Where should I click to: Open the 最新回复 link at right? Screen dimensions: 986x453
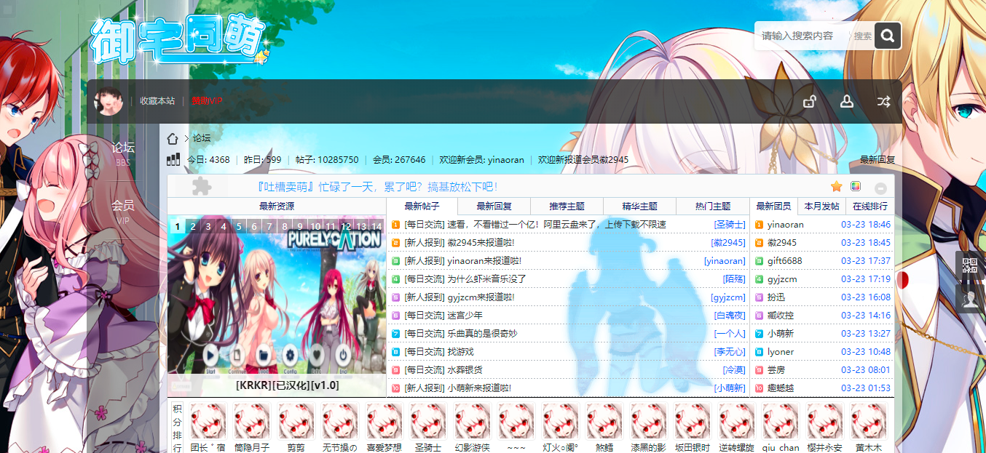tap(877, 160)
